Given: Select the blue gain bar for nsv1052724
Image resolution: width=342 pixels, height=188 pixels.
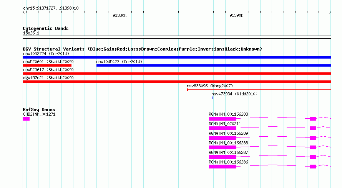Looking at the screenshot, I should coord(177,57).
